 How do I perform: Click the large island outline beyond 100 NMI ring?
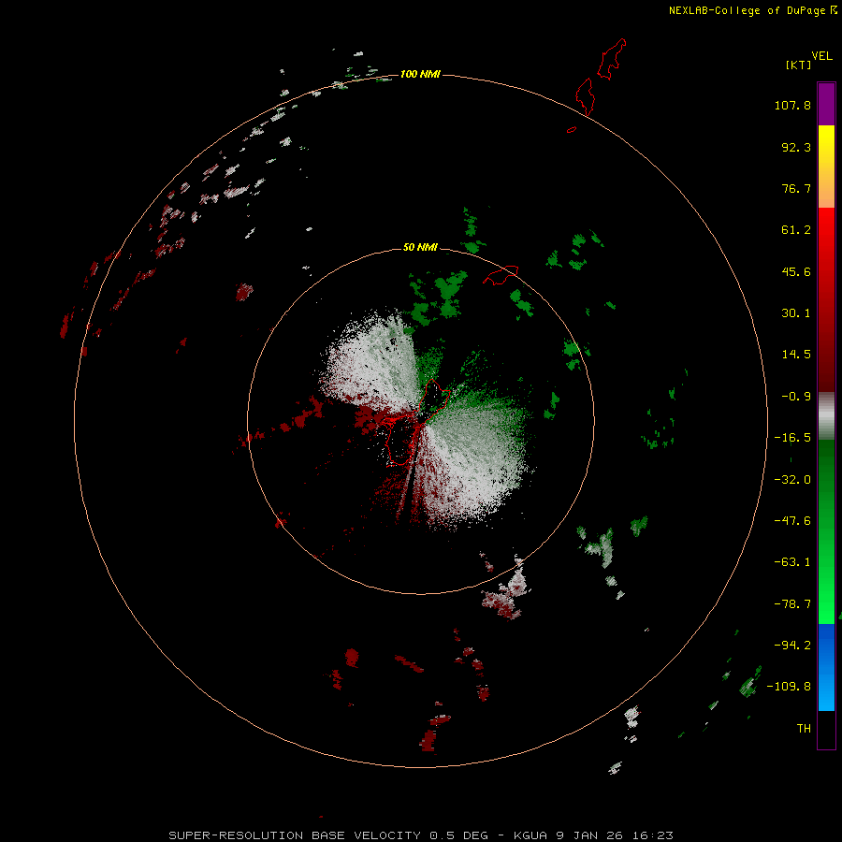click(612, 59)
